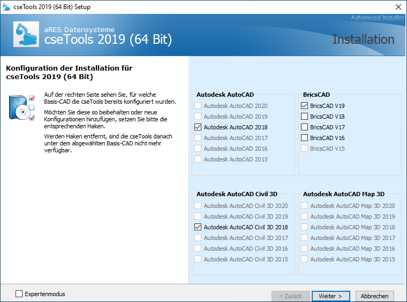407x302 pixels.
Task: Enable the BricsCAD V18 option
Action: [305, 117]
